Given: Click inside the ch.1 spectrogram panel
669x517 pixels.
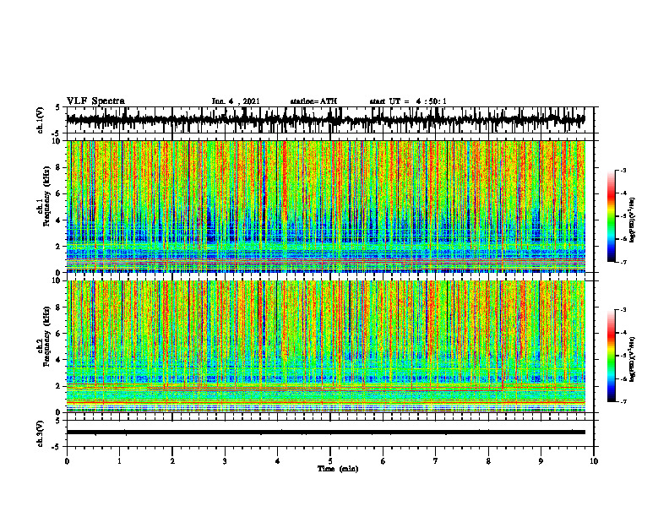Looking at the screenshot, I should (x=326, y=206).
